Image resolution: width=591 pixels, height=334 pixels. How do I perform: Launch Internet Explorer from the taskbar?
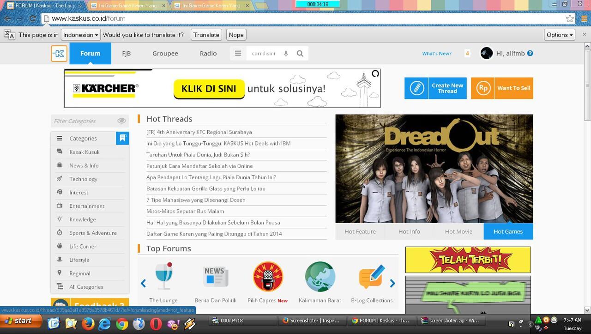(105, 324)
